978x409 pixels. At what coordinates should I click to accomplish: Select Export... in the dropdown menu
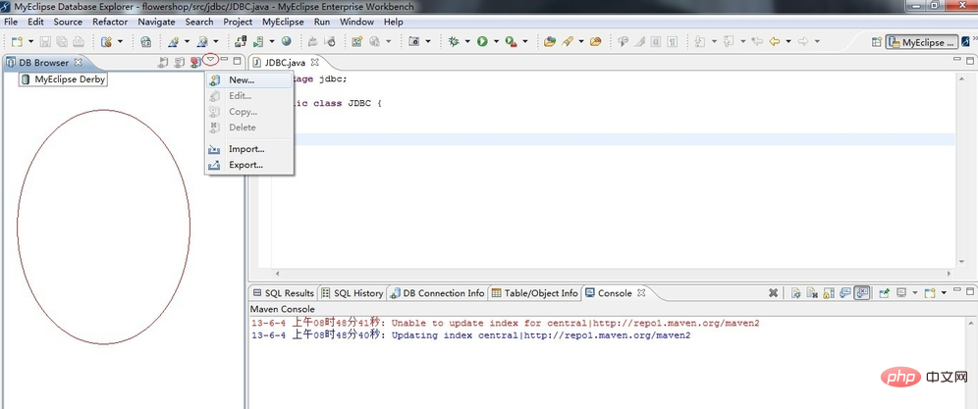[249, 165]
